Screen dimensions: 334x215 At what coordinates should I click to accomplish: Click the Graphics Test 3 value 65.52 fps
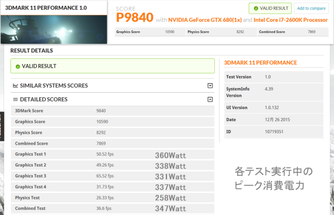coord(105,176)
